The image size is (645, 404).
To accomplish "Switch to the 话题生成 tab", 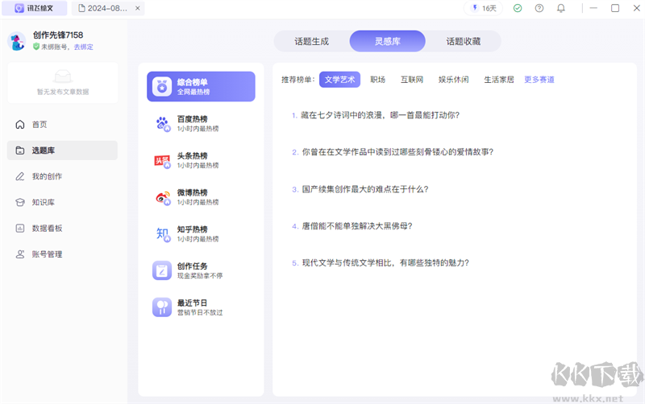I will (x=311, y=41).
